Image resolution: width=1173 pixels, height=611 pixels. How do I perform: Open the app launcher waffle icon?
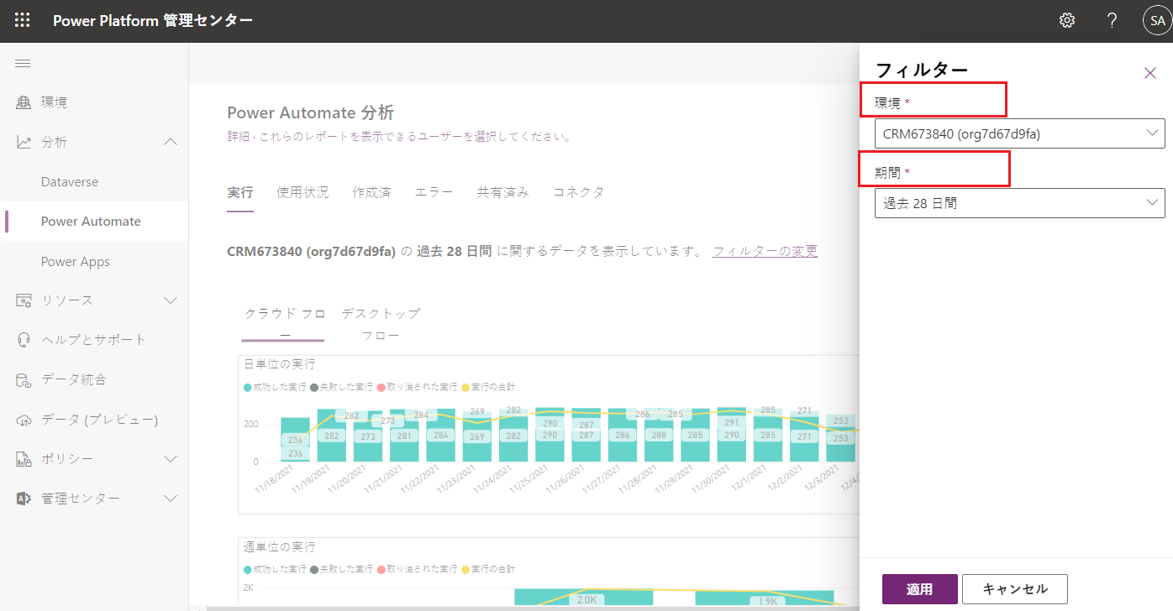coord(23,20)
